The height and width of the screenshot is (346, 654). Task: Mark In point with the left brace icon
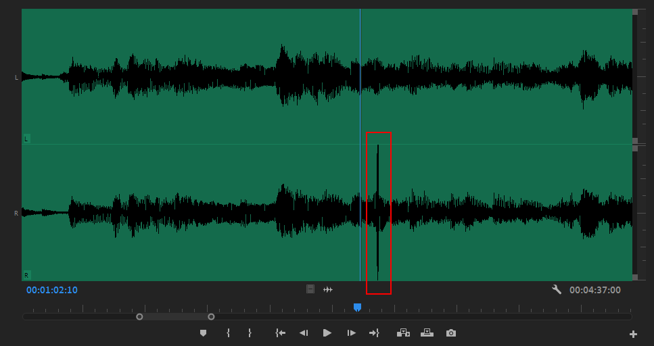(229, 333)
